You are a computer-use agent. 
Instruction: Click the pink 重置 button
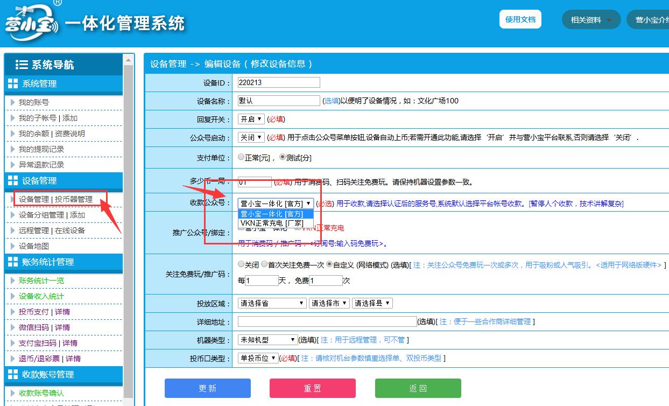(313, 388)
